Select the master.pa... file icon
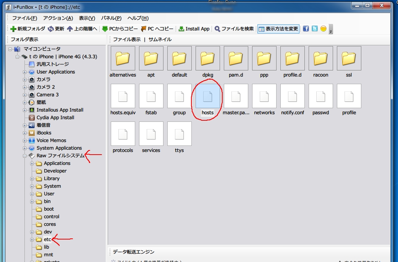The height and width of the screenshot is (262, 398). pos(236,96)
